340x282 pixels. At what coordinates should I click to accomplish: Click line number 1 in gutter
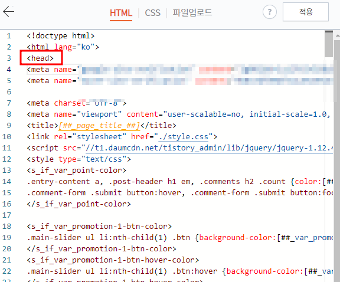(x=9, y=36)
